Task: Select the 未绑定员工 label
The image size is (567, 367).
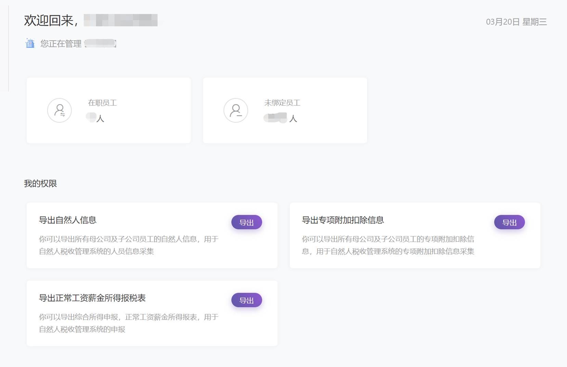Action: [x=282, y=103]
